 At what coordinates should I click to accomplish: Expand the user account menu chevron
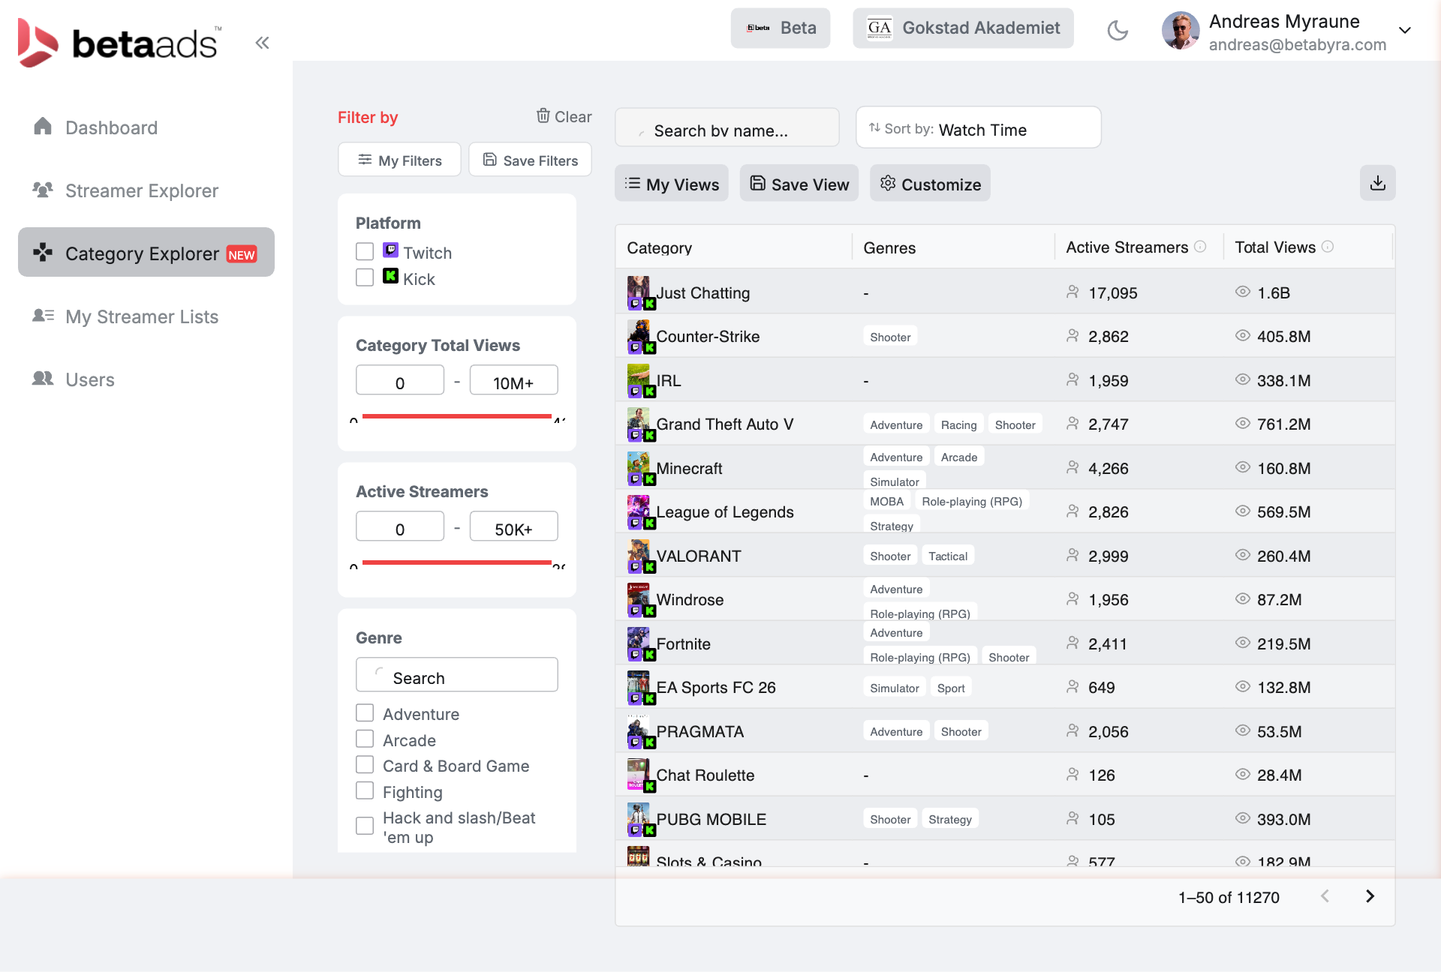click(1404, 31)
